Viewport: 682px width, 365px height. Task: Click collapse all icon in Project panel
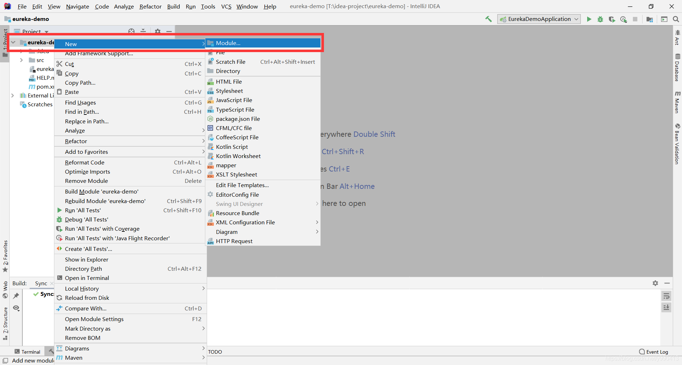(x=143, y=32)
